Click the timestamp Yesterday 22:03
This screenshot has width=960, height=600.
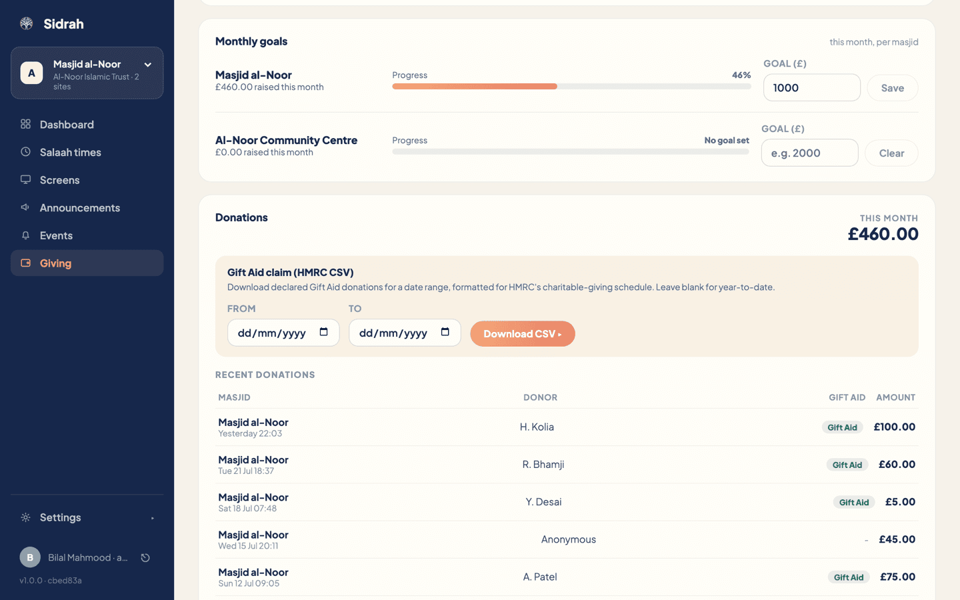[250, 433]
